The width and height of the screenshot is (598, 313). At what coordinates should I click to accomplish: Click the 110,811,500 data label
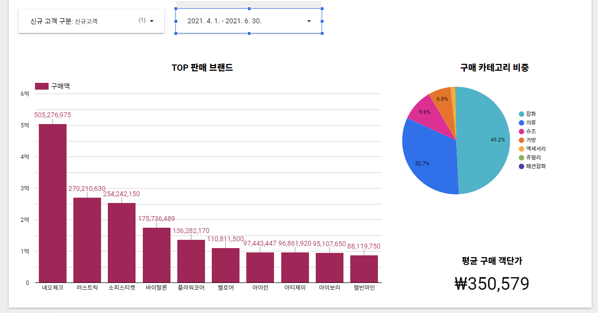tap(225, 239)
